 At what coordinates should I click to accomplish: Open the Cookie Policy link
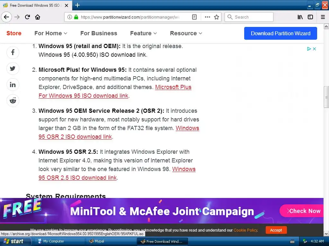click(x=245, y=230)
